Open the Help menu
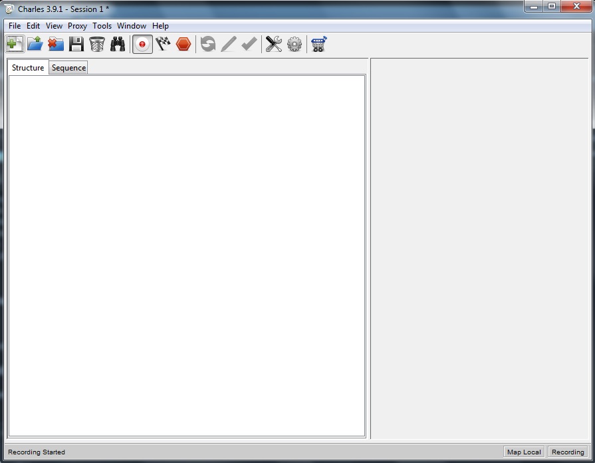Image resolution: width=595 pixels, height=463 pixels. 160,26
